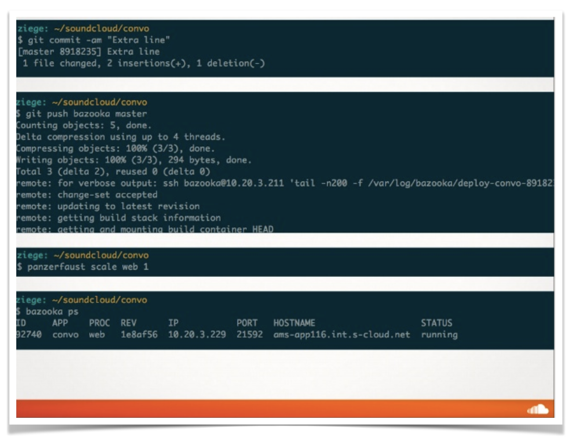578x442 pixels.
Task: Select 'remote: getting build stack information' line
Action: tap(118, 218)
